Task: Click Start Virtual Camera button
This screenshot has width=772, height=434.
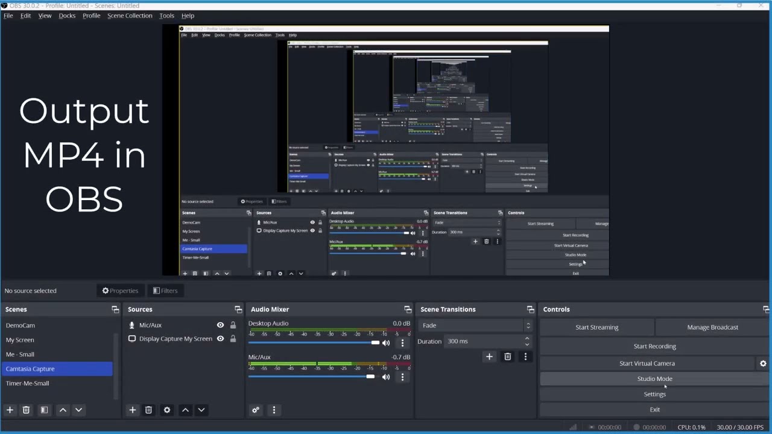Action: [x=647, y=363]
